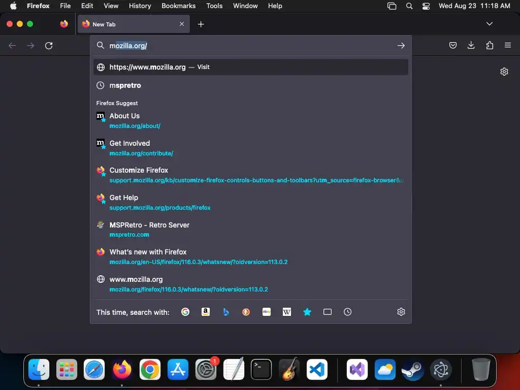Open the Firefox hamburger application menu

click(x=507, y=45)
